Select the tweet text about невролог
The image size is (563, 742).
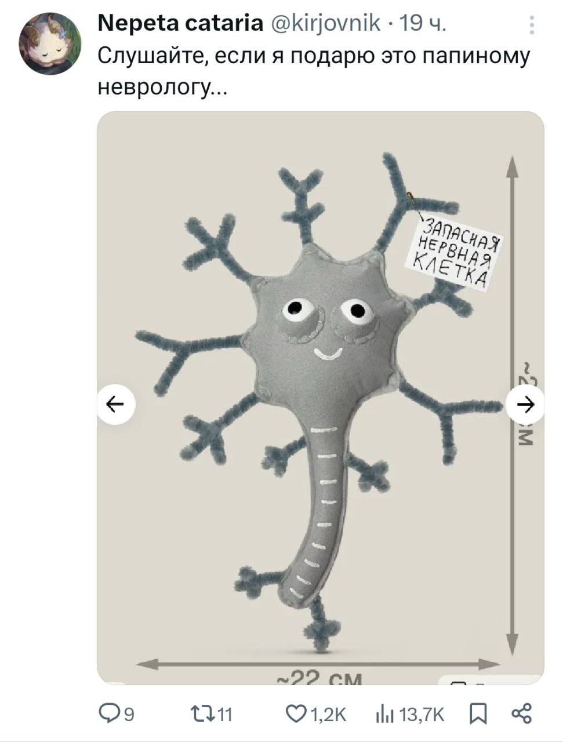click(x=313, y=71)
